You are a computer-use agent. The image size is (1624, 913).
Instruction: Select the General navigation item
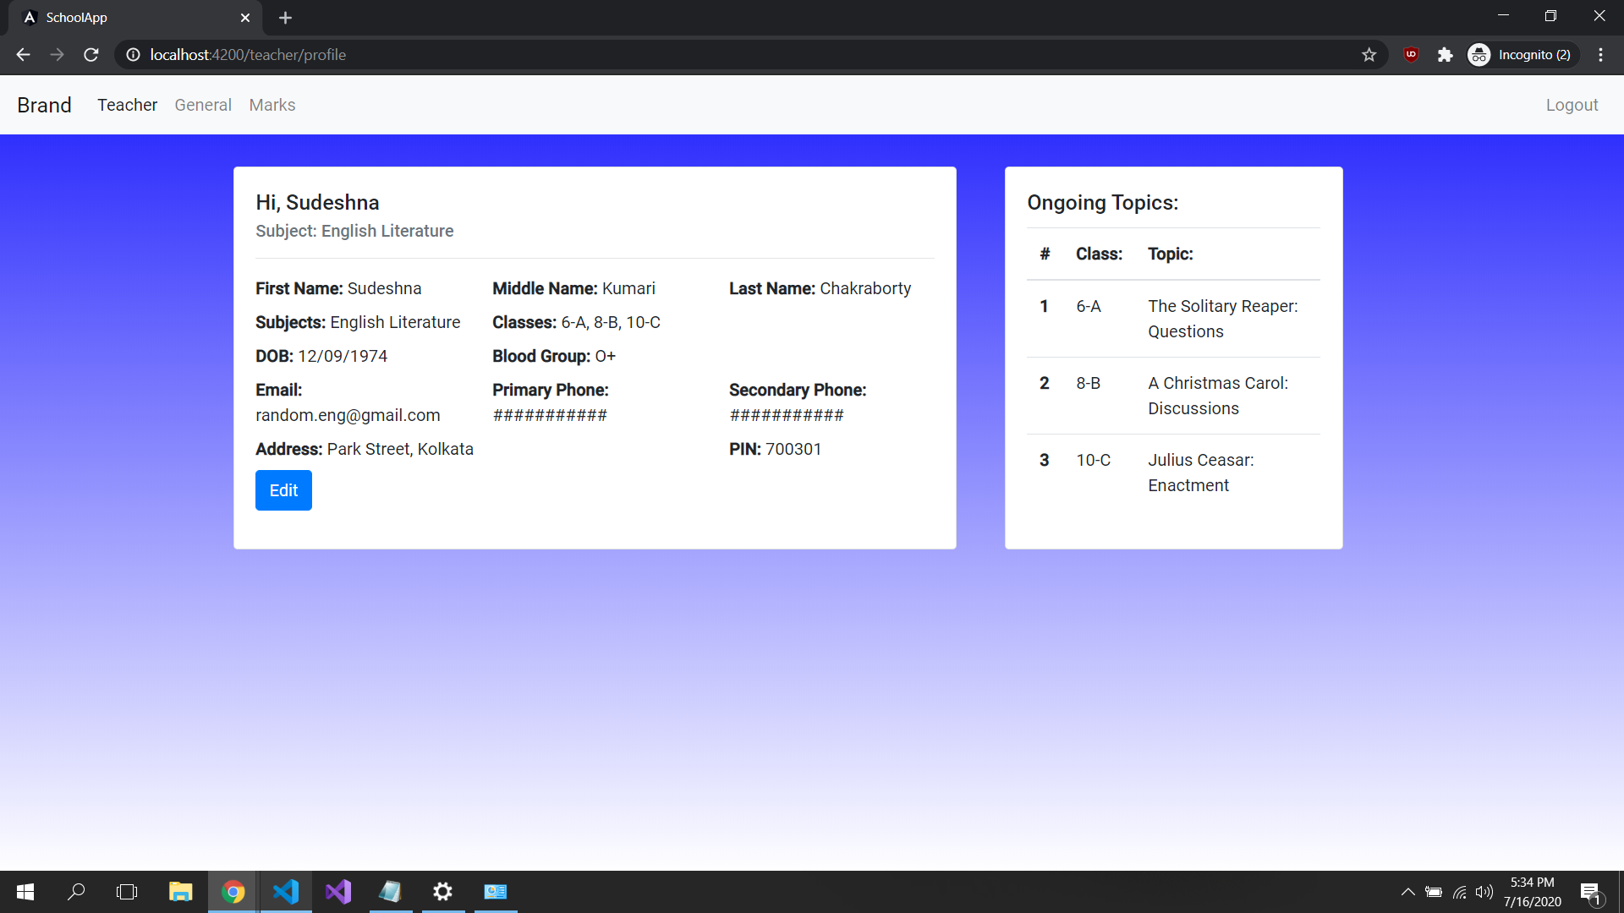coord(202,105)
